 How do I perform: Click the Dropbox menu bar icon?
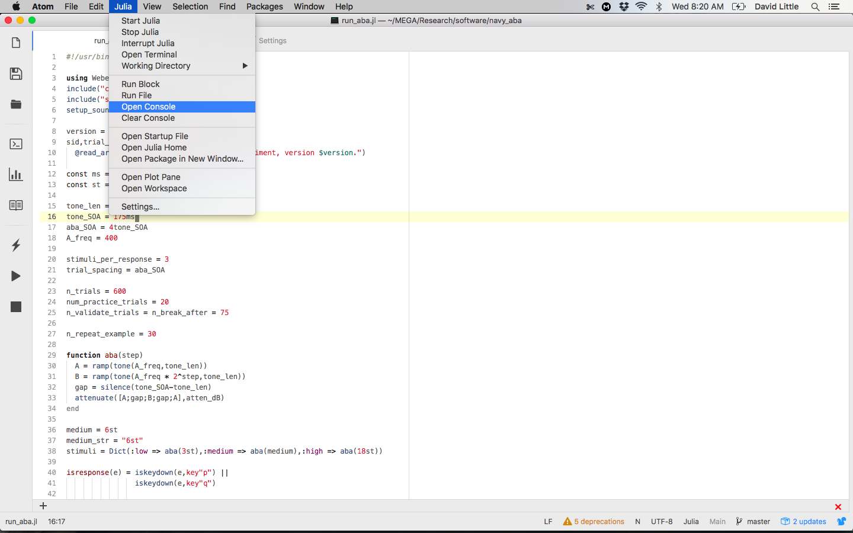pos(624,7)
